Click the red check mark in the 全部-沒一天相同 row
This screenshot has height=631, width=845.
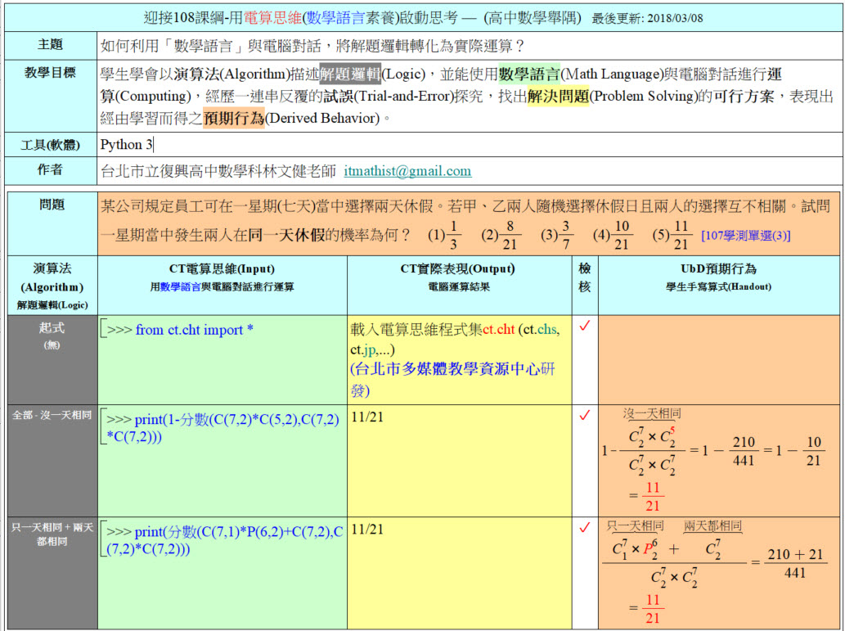(585, 415)
